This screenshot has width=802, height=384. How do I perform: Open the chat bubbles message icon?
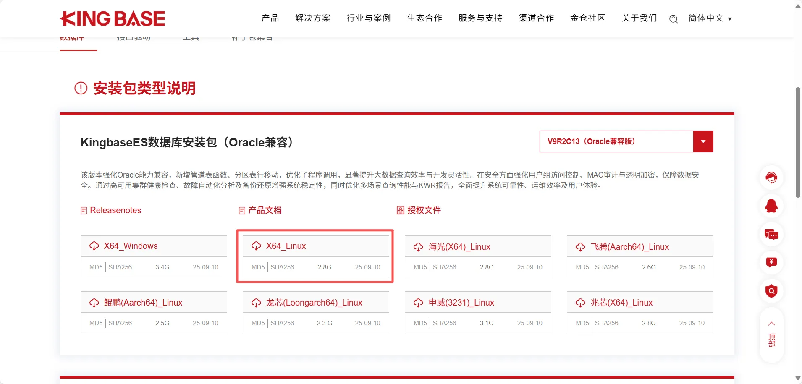tap(771, 234)
